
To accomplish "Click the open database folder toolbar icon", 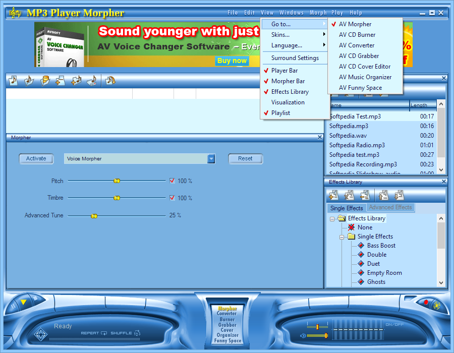I will coord(45,81).
